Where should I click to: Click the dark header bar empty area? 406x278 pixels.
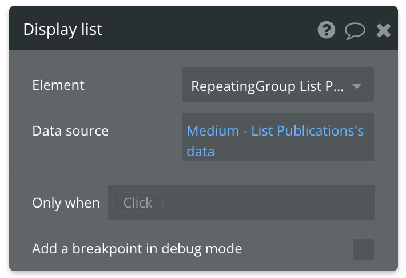tap(206, 30)
